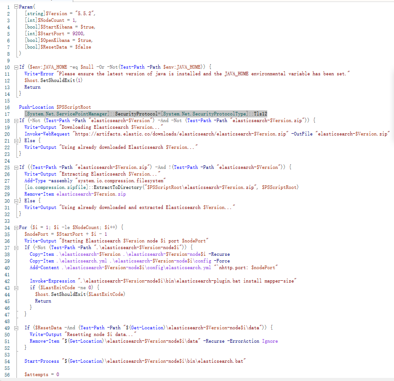
Task: Click the highlighted SecurityProtocol line
Action: click(x=146, y=114)
